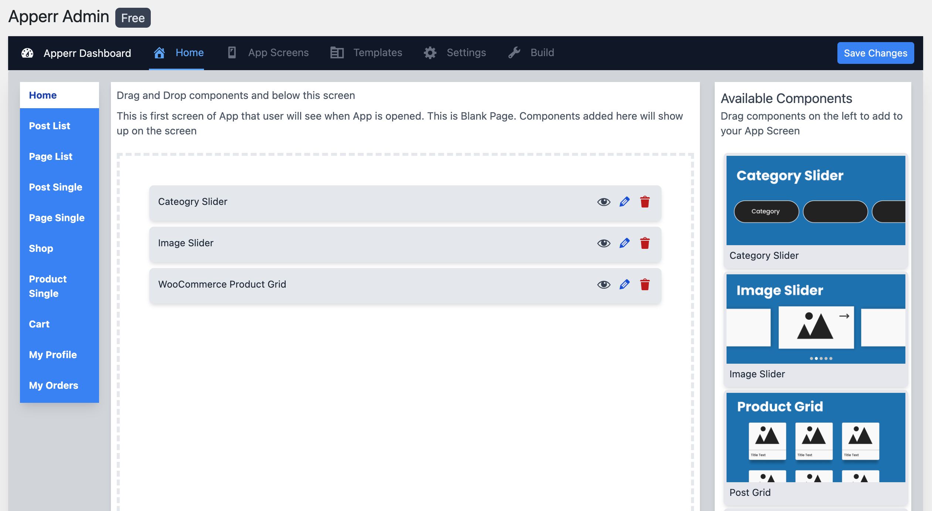Click the Settings gear icon
The height and width of the screenshot is (511, 932).
tap(430, 53)
